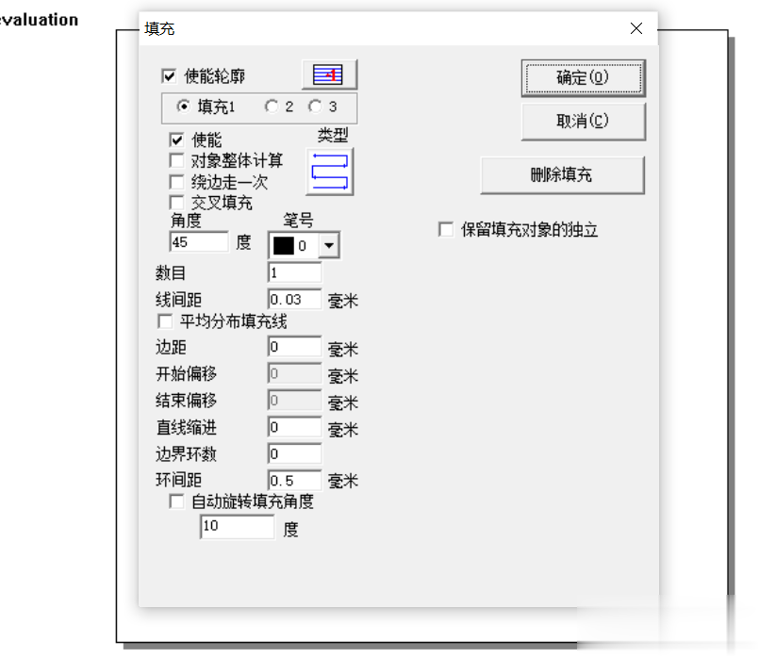Enable 对象整体计算 checkbox
The image size is (759, 657).
176,160
